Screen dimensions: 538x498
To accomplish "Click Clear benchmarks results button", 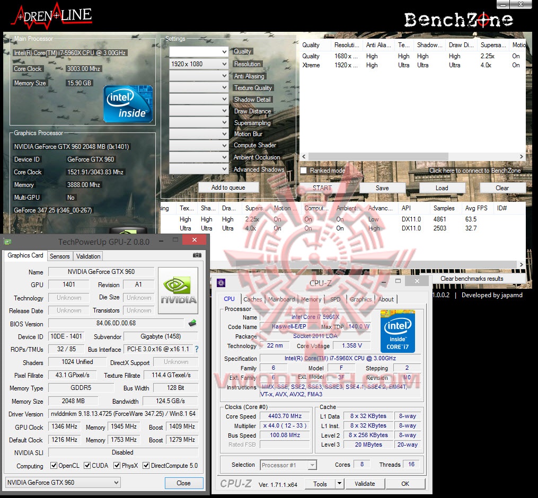I will pos(472,279).
